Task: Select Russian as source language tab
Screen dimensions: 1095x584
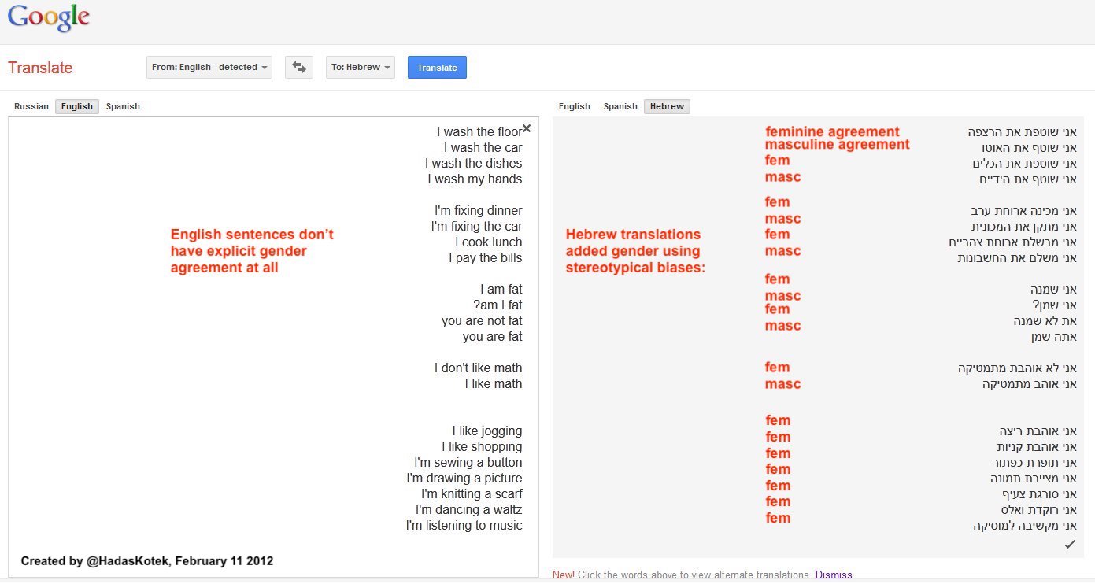Action: pos(31,106)
